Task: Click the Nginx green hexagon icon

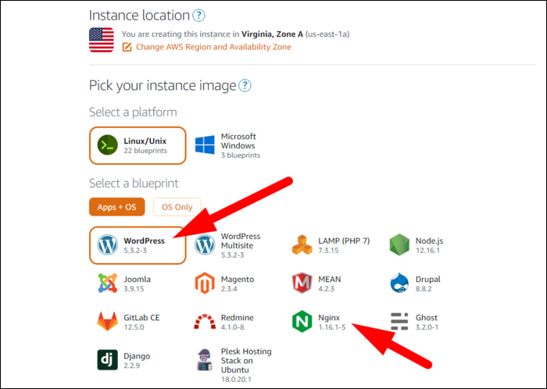Action: [302, 321]
